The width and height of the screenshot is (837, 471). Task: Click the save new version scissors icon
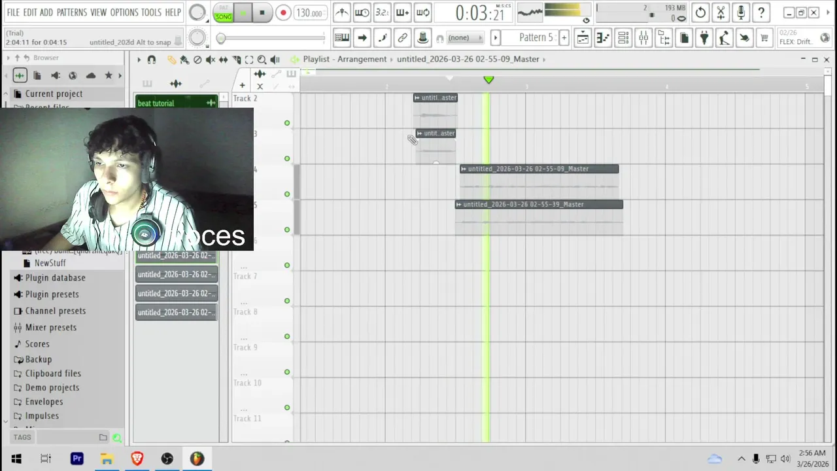point(721,12)
